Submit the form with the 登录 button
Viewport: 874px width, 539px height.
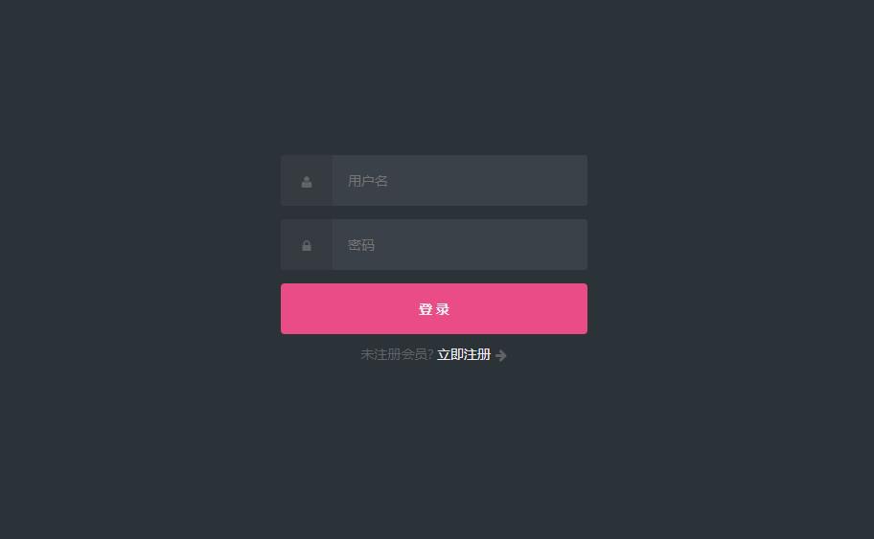point(434,309)
